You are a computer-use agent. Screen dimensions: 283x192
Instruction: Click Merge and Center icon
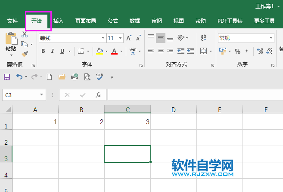pyautogui.click(x=204, y=51)
